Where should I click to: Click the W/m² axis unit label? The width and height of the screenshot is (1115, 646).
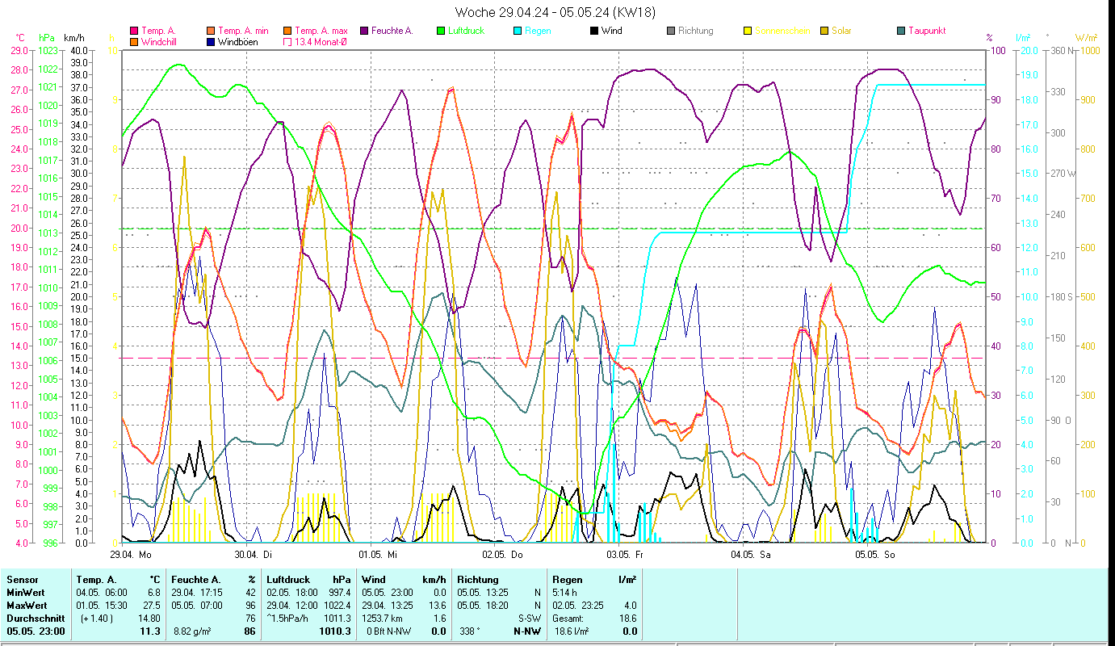[x=1086, y=37]
